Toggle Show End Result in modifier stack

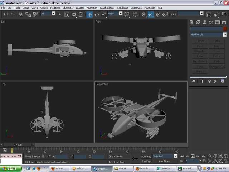(x=202, y=81)
